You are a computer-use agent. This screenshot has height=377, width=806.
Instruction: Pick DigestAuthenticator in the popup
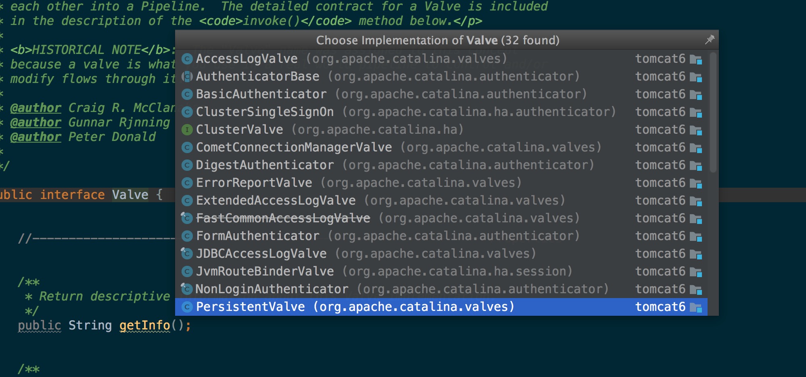pyautogui.click(x=441, y=165)
